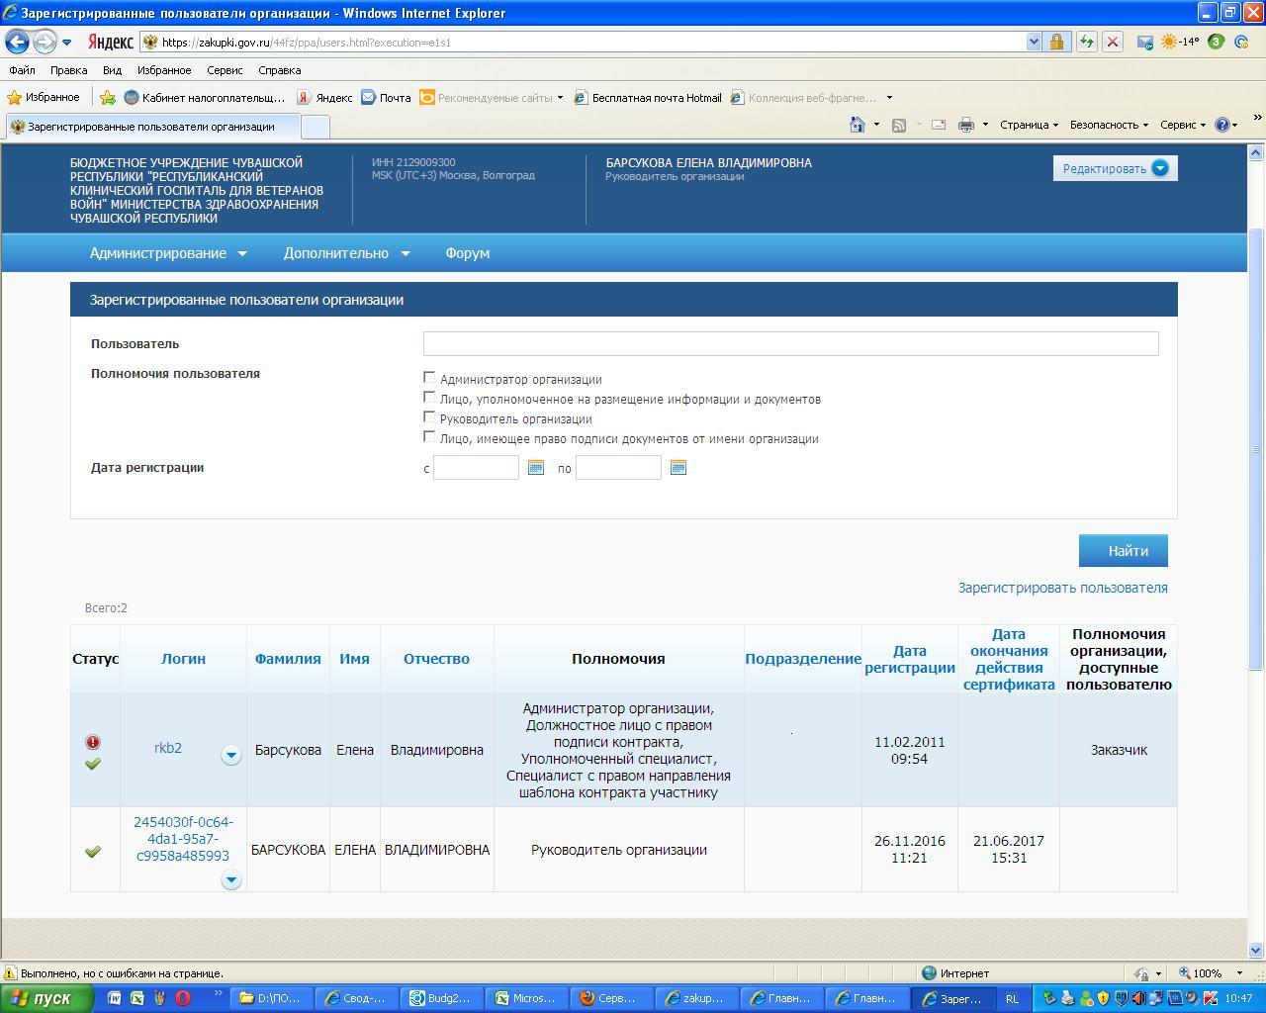The image size is (1266, 1013).
Task: Open the Форум menu item
Action: pyautogui.click(x=467, y=253)
